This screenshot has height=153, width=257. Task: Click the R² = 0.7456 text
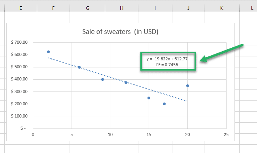167,65
